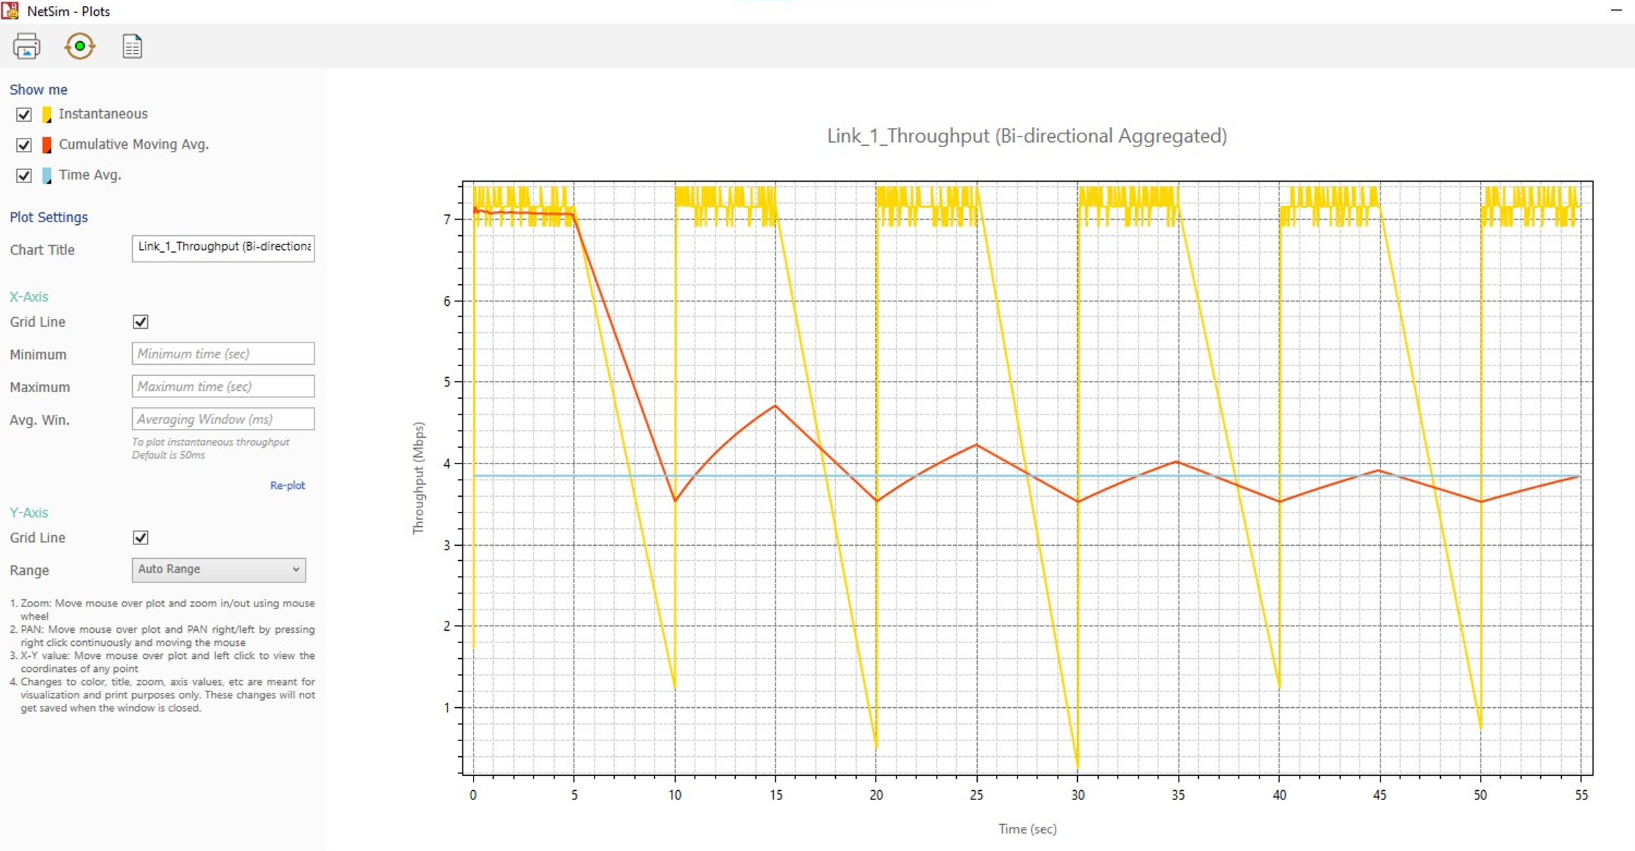Click the NetSim app icon in title bar
Viewport: 1635px width, 851px height.
10,10
